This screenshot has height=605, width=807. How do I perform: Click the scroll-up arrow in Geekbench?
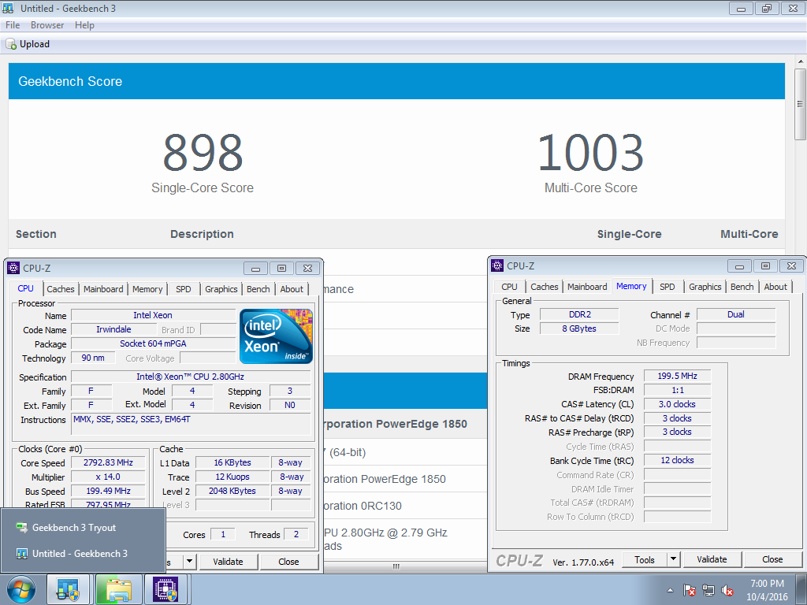pyautogui.click(x=800, y=61)
